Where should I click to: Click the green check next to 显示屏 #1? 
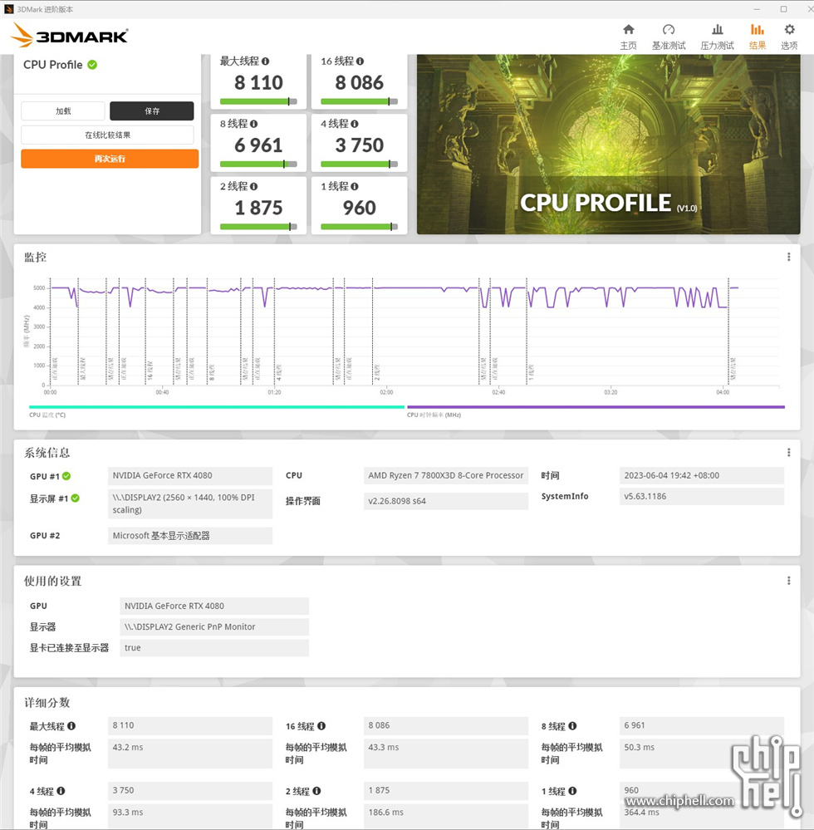tap(75, 498)
